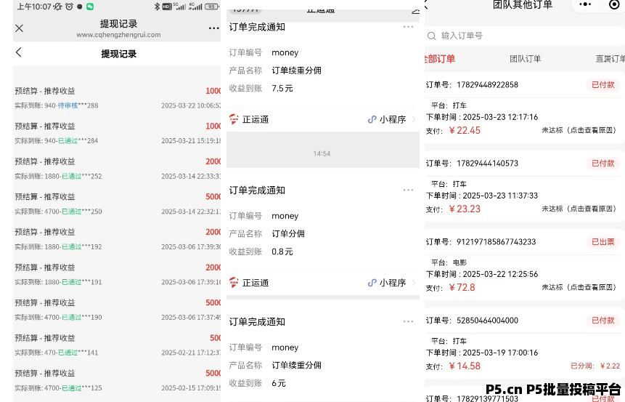Screen dimensions: 625x402
Task: View 未达标 reason for the ¥22.45 order
Action: coord(579,130)
